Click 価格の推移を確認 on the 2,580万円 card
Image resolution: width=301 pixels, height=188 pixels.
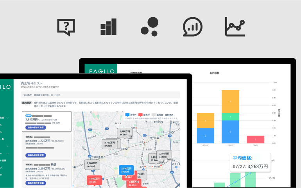tap(36, 127)
